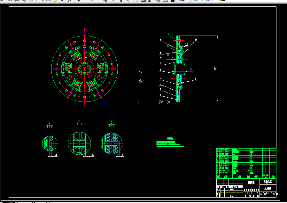Viewport: 287px width, 203px height.
Task: Click the detail A enlarged circle view
Action: 50,143
